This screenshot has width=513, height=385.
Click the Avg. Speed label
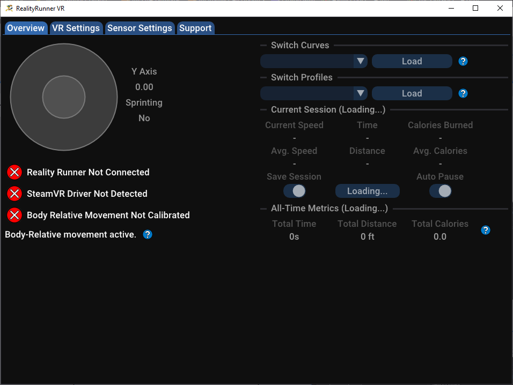(294, 151)
